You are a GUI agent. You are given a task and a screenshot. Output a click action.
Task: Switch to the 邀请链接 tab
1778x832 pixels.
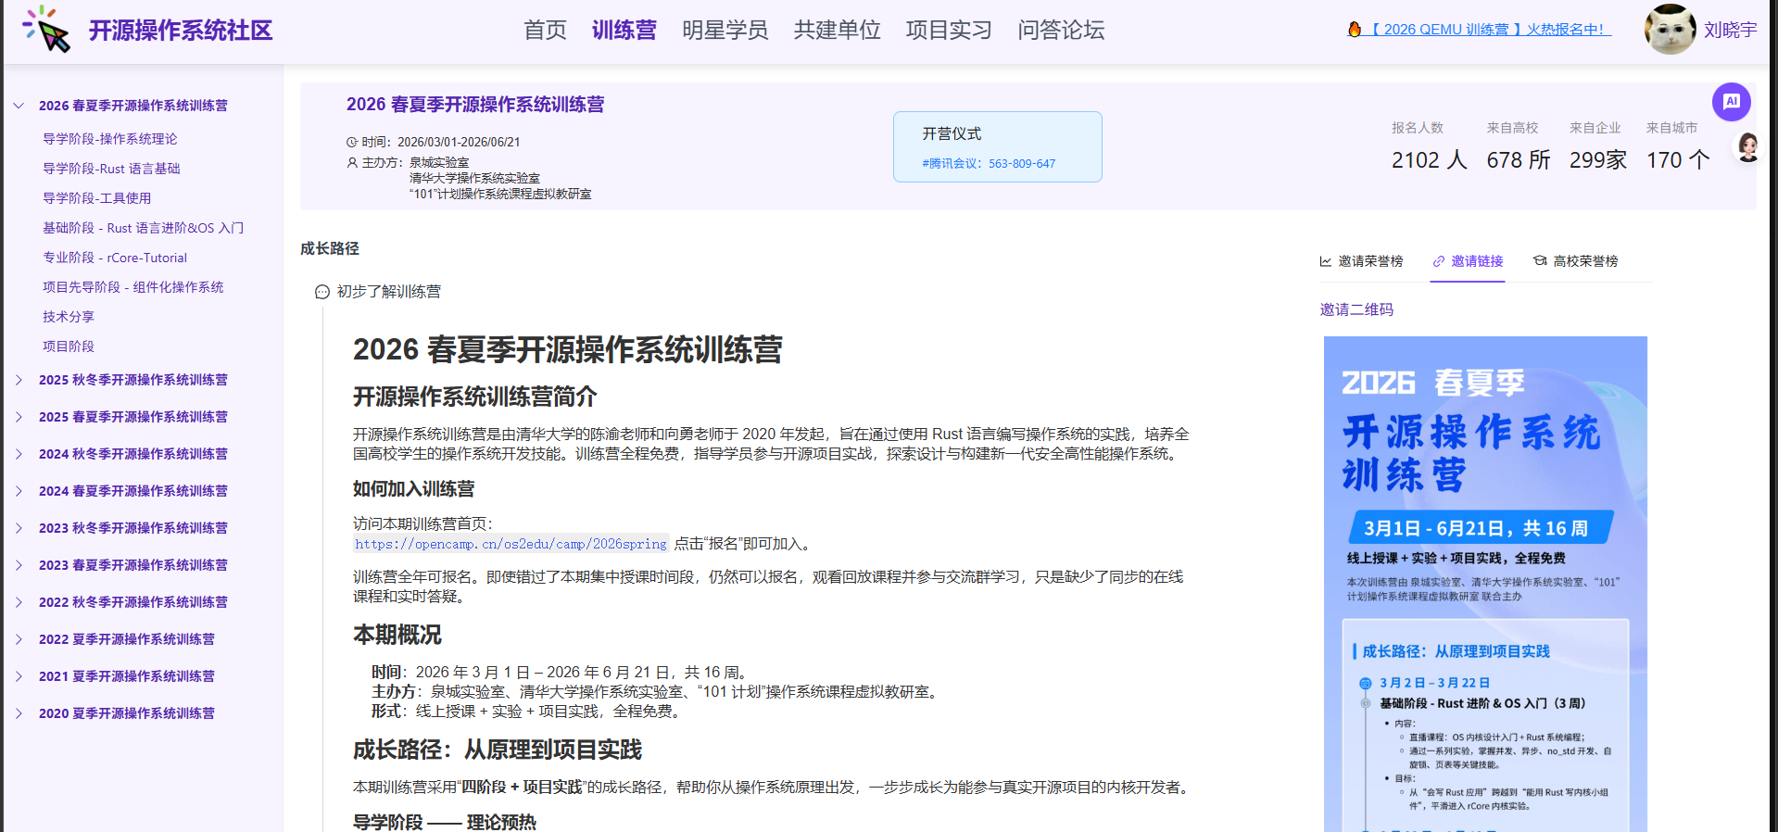1468,261
